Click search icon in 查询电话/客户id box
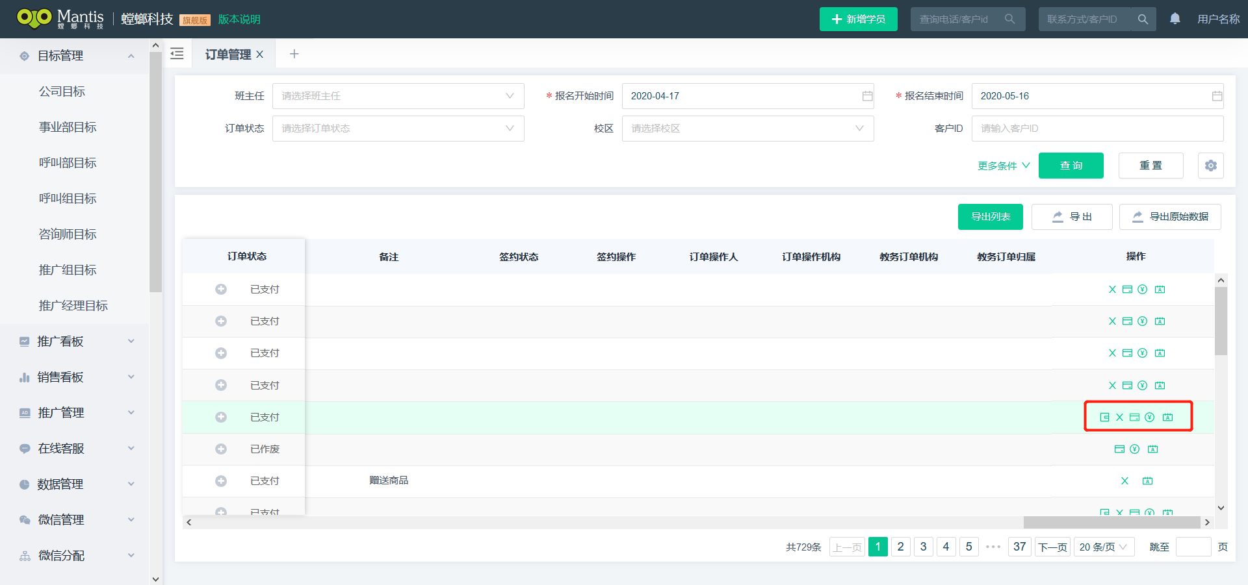Viewport: 1248px width, 585px height. 1009,19
